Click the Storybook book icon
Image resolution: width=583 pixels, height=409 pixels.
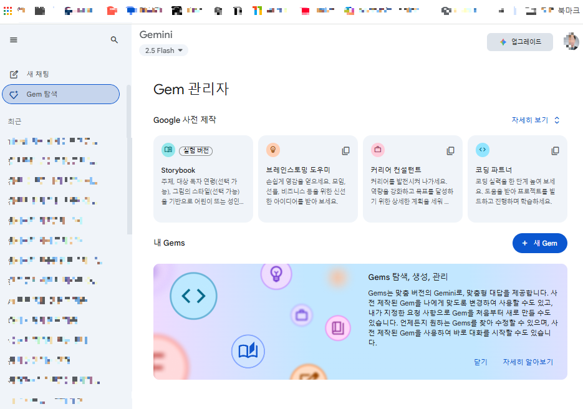point(168,150)
